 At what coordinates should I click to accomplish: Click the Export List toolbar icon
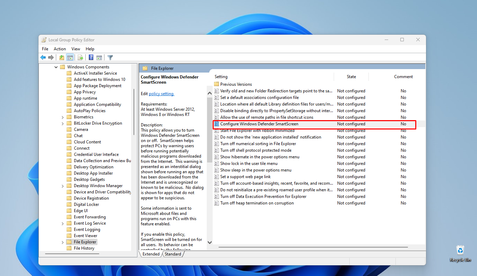click(x=80, y=58)
